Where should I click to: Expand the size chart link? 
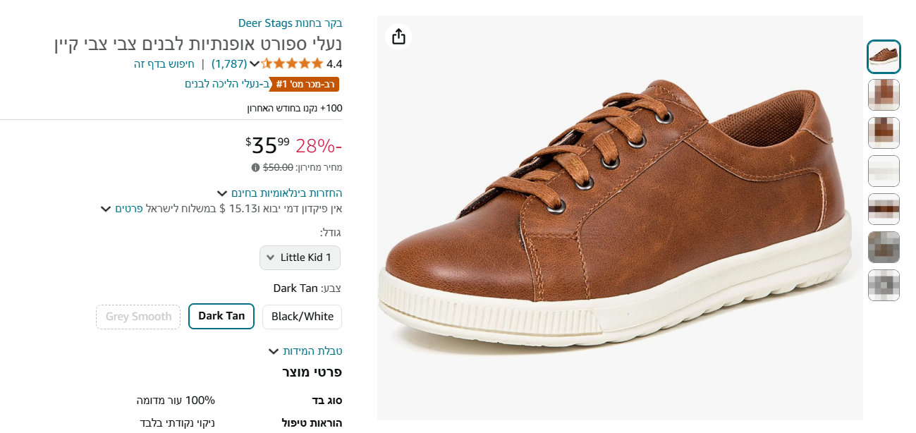(305, 351)
